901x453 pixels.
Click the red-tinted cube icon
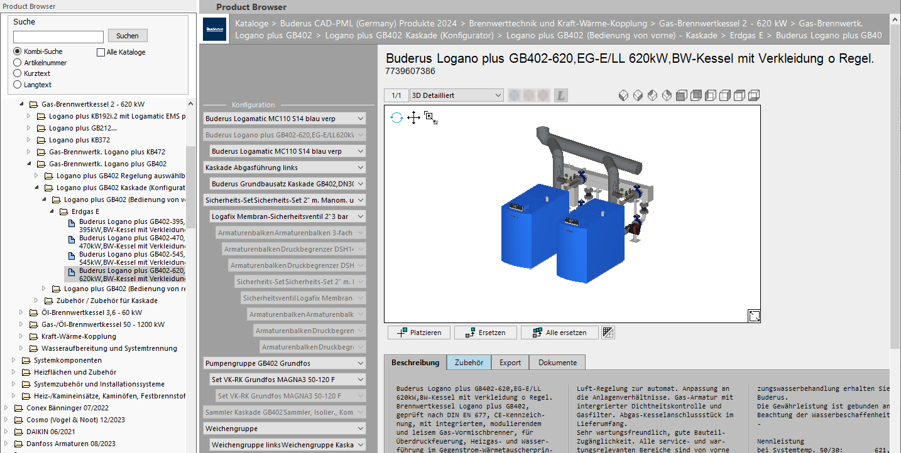click(x=543, y=95)
